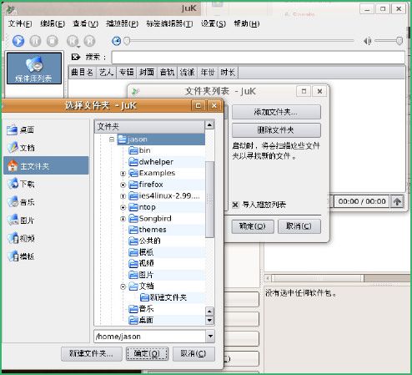Open the 编辑(E) menu
This screenshot has width=412, height=375.
coord(53,24)
